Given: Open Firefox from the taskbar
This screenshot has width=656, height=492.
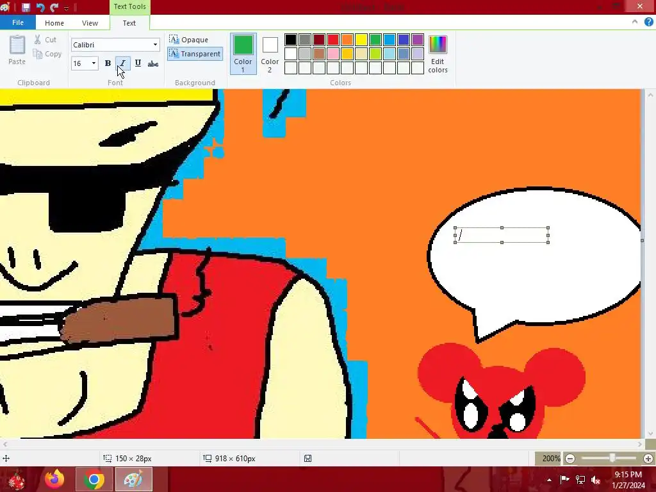Looking at the screenshot, I should (x=55, y=479).
